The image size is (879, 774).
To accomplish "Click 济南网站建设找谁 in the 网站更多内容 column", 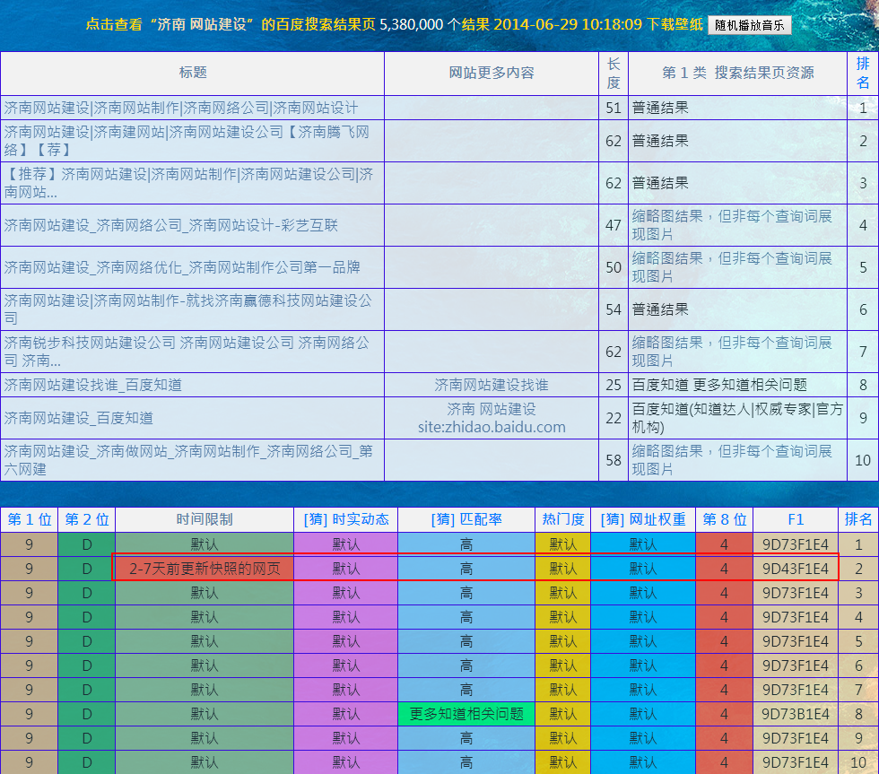I will (492, 385).
